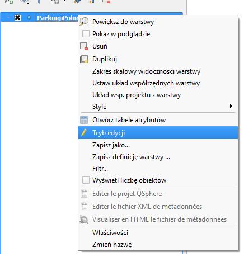244x254 pixels.
Task: Click the pencil icon for Tryb edycji
Action: (84, 132)
